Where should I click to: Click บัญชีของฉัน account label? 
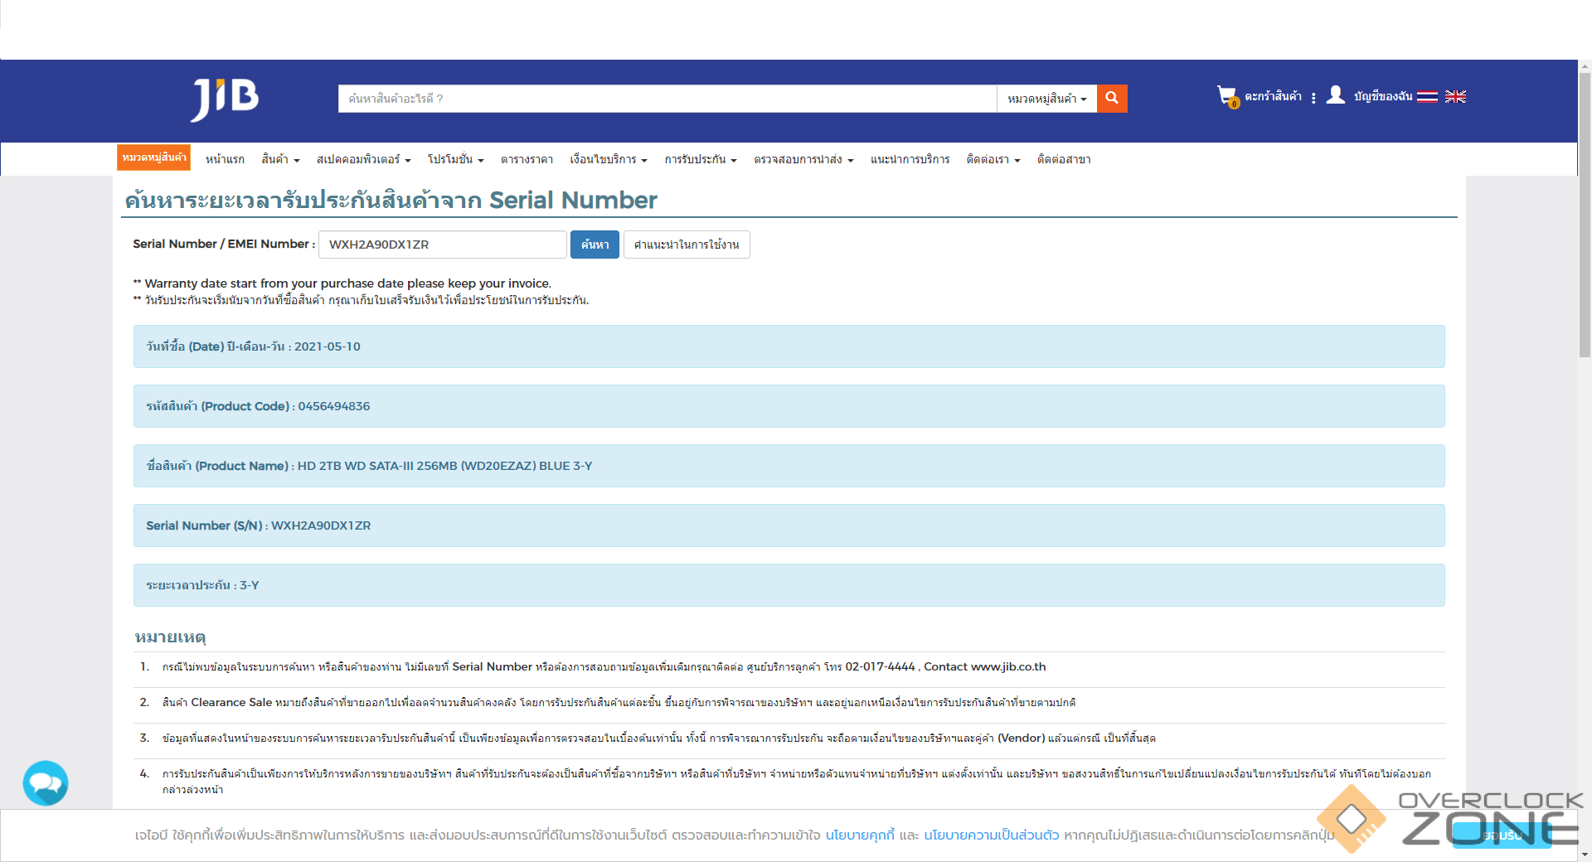click(x=1382, y=96)
